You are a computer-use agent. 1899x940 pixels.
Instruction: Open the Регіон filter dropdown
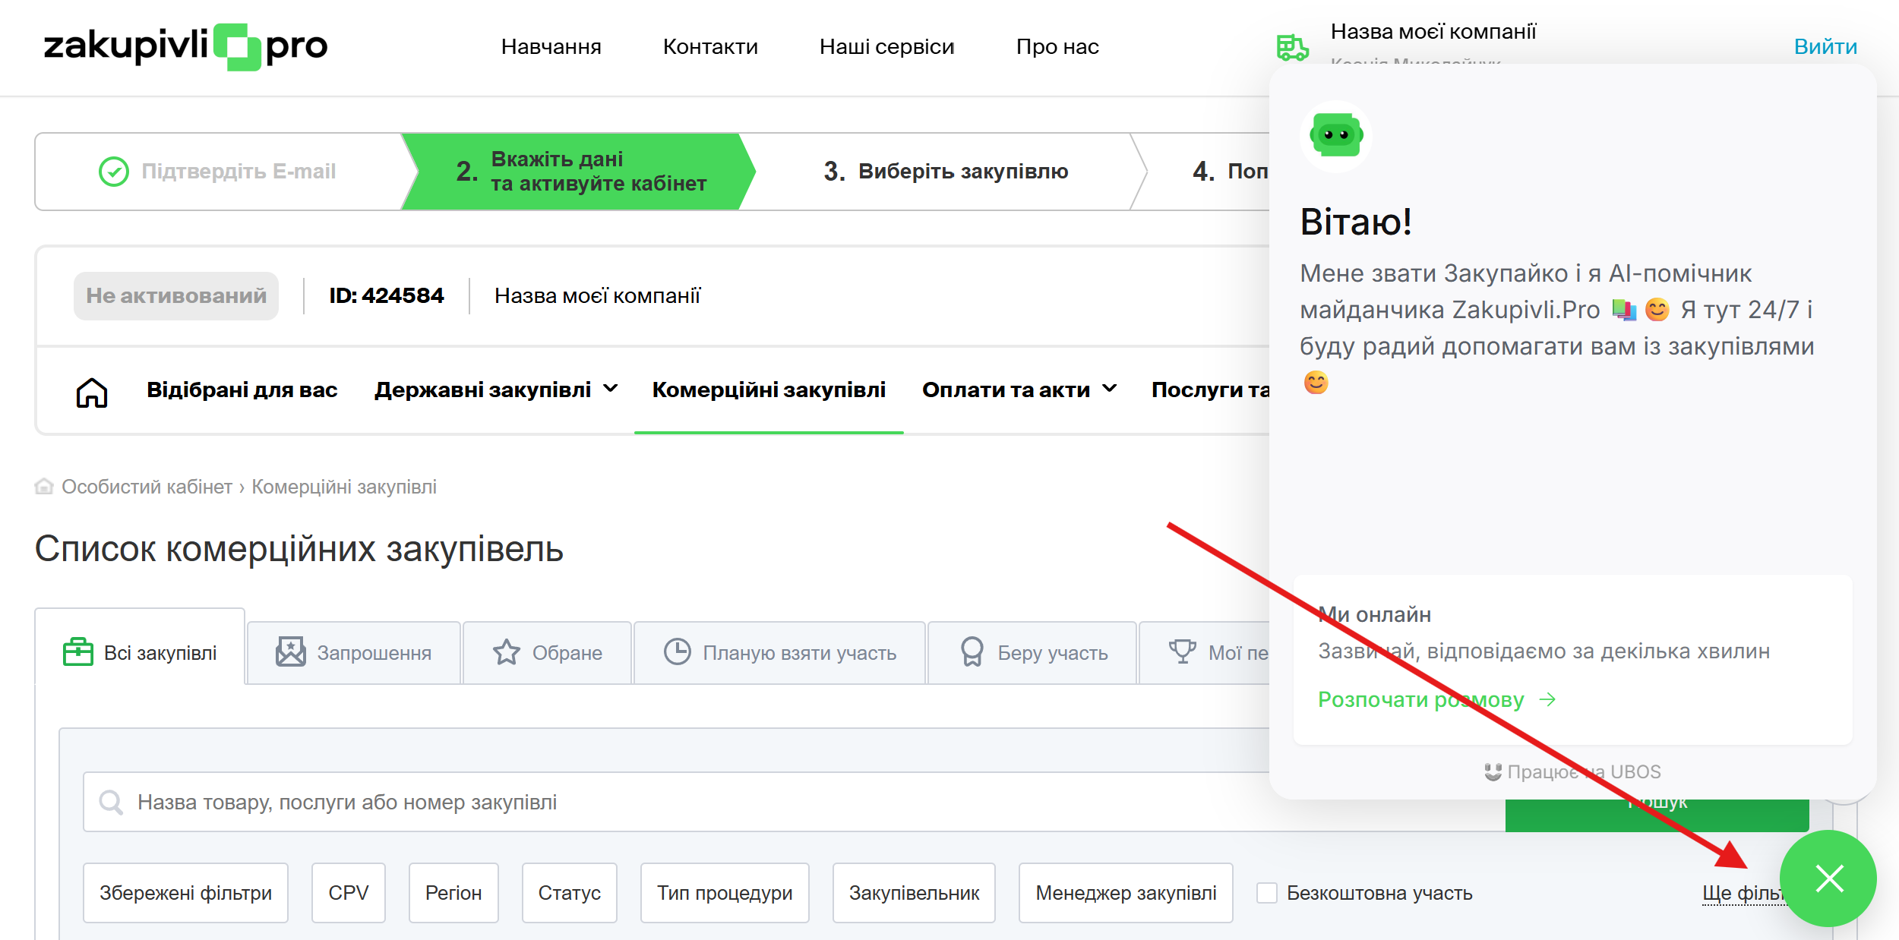(453, 893)
